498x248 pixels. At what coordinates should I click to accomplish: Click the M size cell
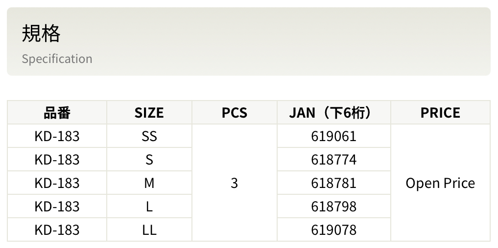point(149,183)
